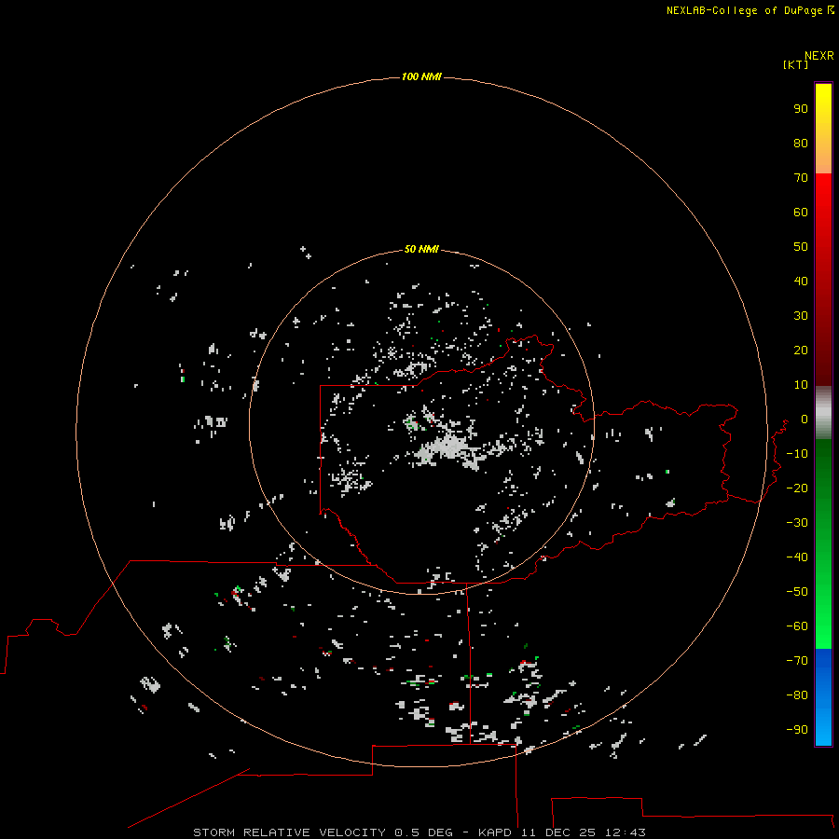Click the positive 30 knot scale label

(801, 316)
